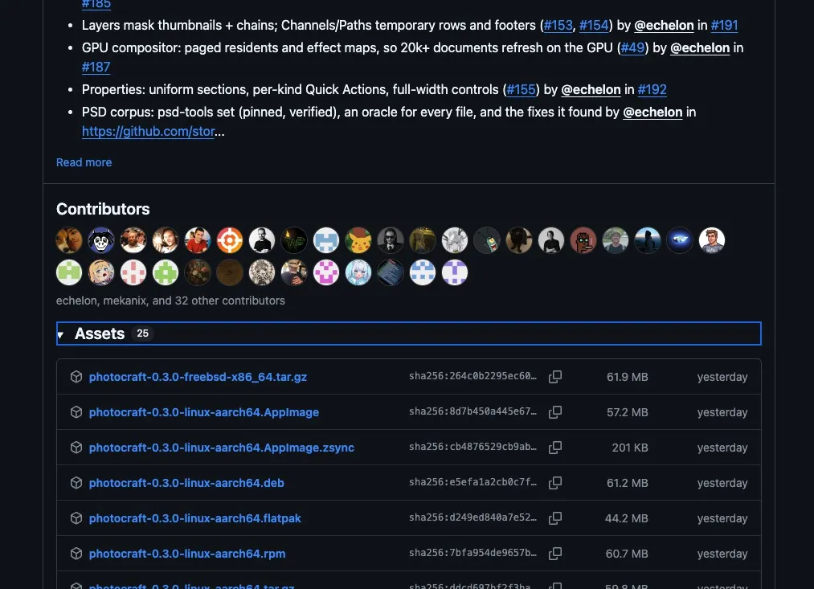Click package icon beside linux-aarch64.deb

pyautogui.click(x=76, y=483)
